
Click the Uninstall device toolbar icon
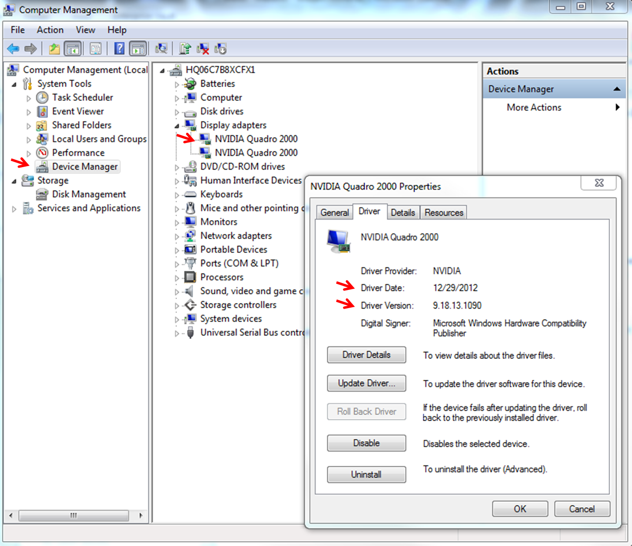(202, 49)
